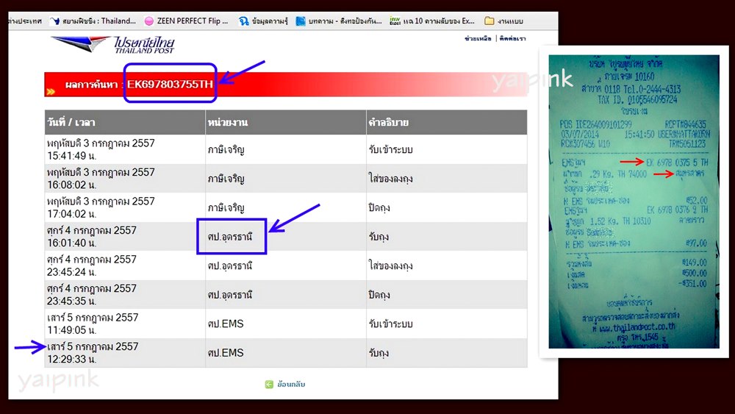Click ใส่ของลงถุง in the 16:08:02 row
The width and height of the screenshot is (735, 414).
(390, 179)
